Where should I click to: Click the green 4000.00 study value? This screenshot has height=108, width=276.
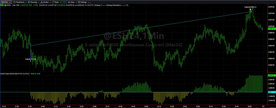pyautogui.click(x=34, y=74)
